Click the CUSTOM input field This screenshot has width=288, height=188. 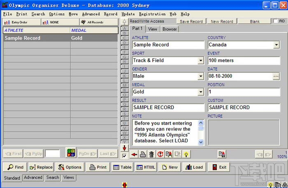(244, 107)
